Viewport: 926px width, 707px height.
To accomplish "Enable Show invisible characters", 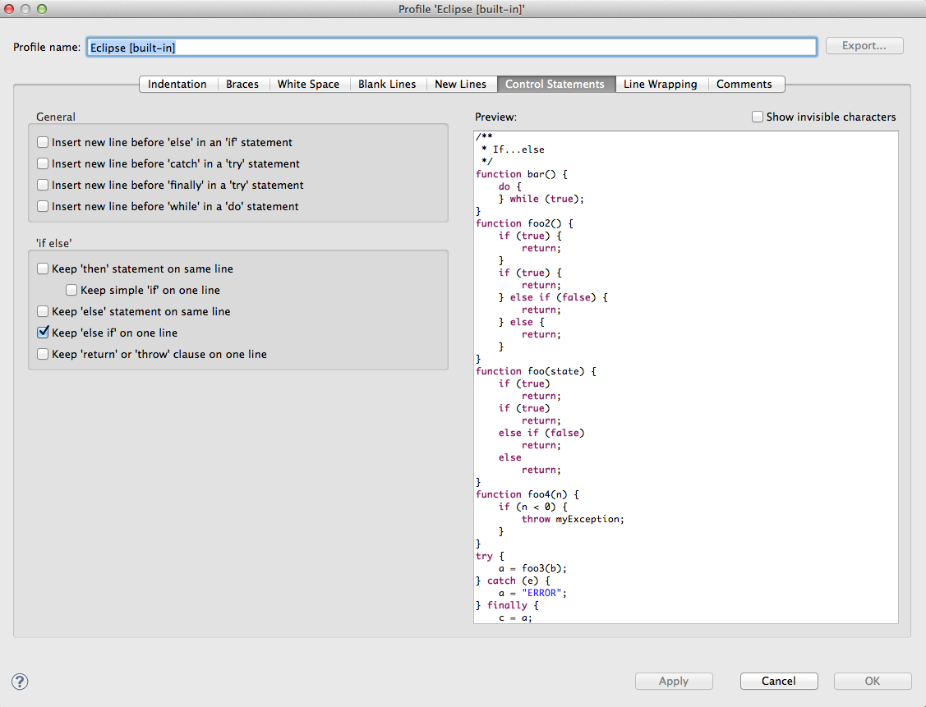I will (758, 117).
